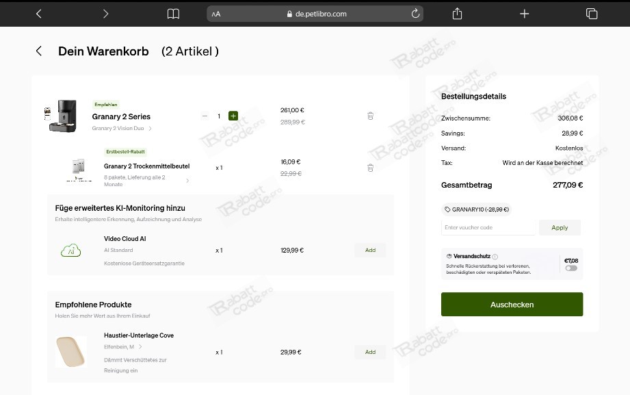
Task: Select the Gesamtbetrag 277,09 € value
Action: tap(568, 185)
